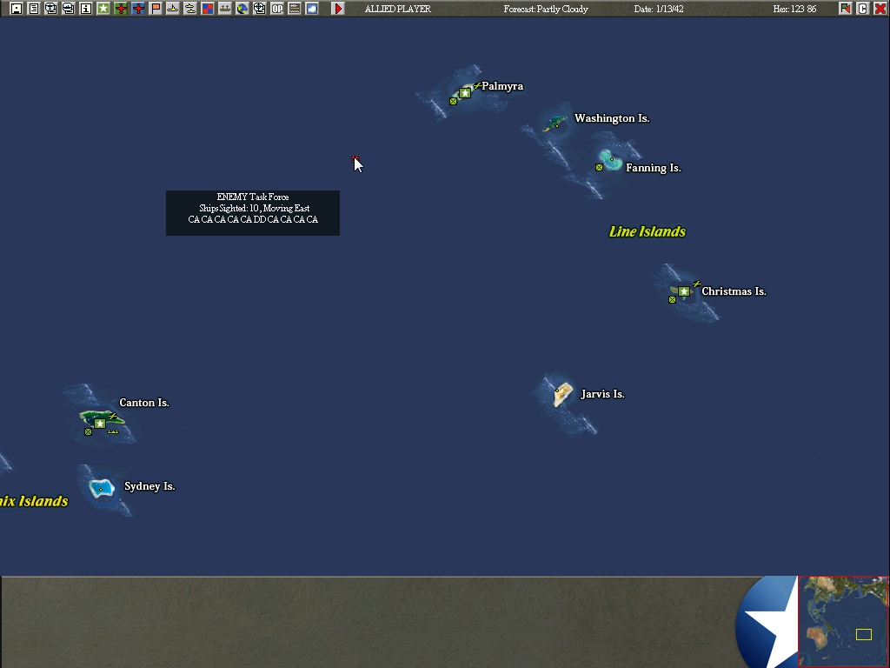The image size is (890, 668).
Task: Click the Line Islands region label
Action: [x=648, y=231]
